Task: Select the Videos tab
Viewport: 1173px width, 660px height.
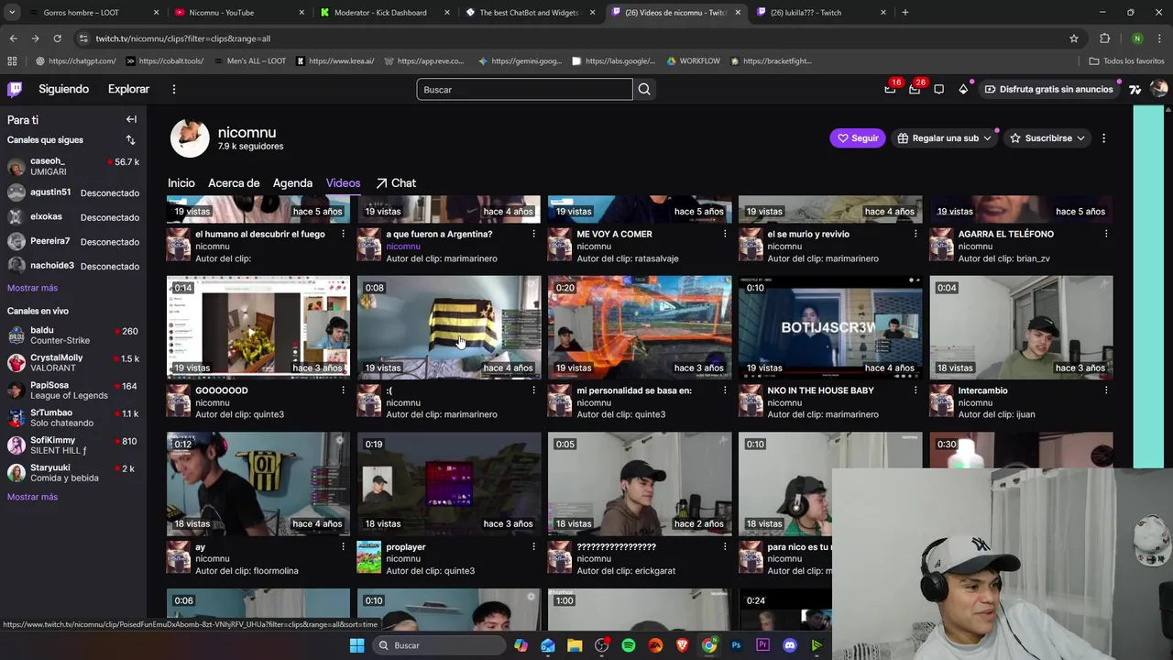Action: (x=343, y=183)
